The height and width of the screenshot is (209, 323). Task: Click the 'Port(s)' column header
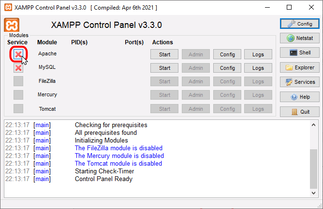134,42
